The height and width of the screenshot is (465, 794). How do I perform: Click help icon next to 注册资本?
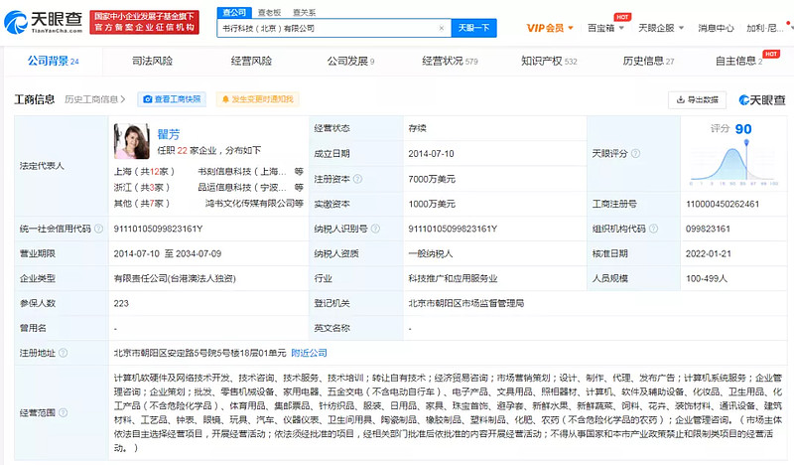click(357, 179)
